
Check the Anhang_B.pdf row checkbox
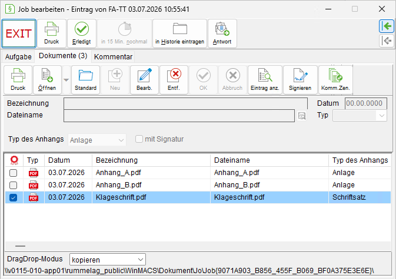pyautogui.click(x=13, y=185)
